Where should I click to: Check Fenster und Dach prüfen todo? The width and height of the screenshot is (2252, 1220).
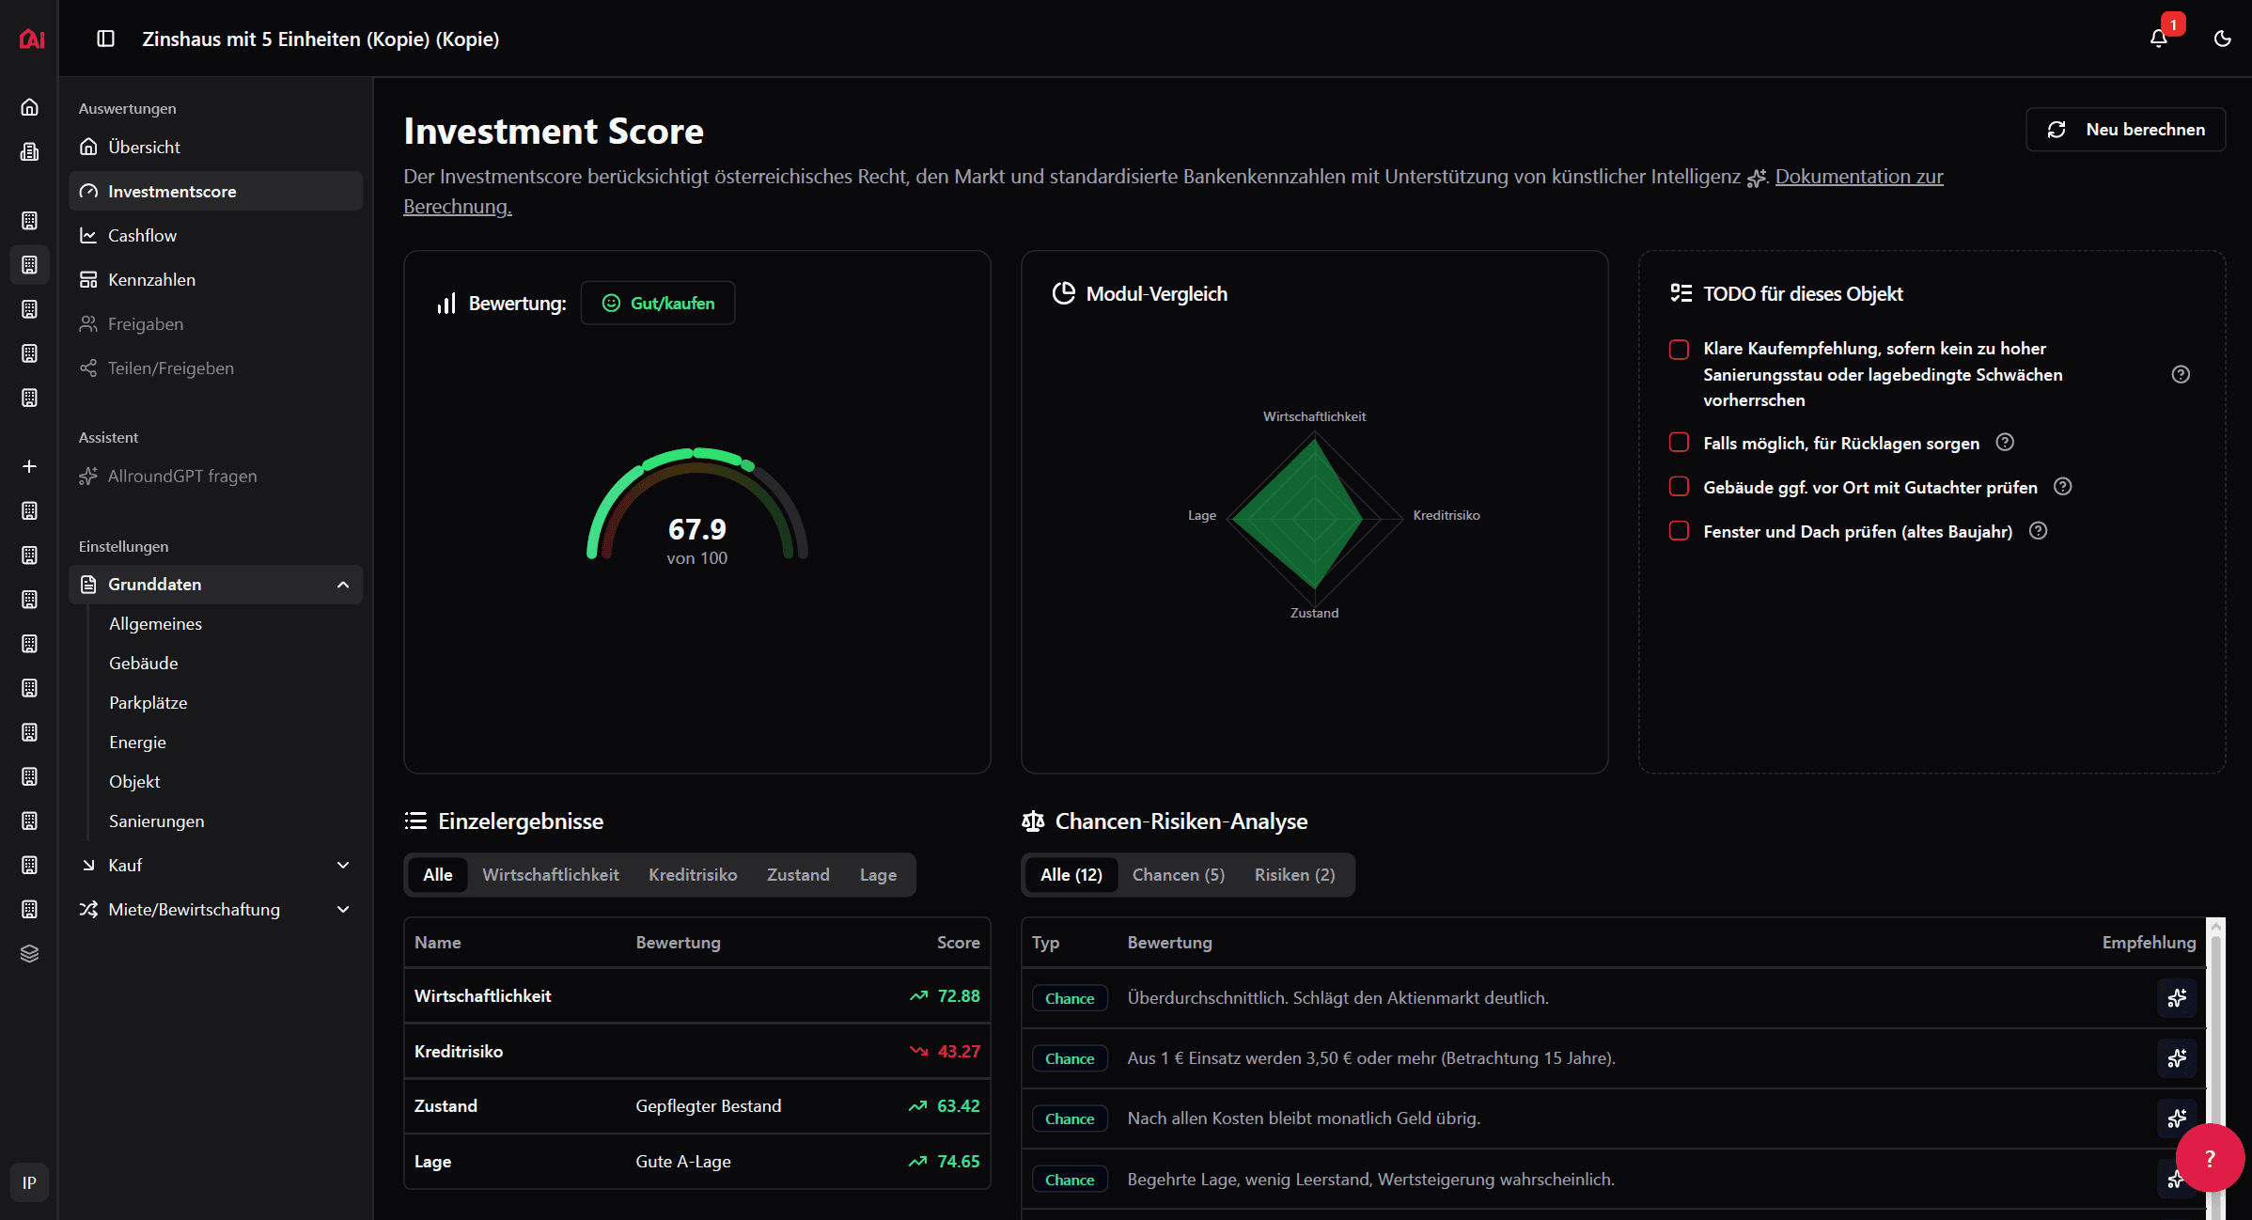point(1679,531)
